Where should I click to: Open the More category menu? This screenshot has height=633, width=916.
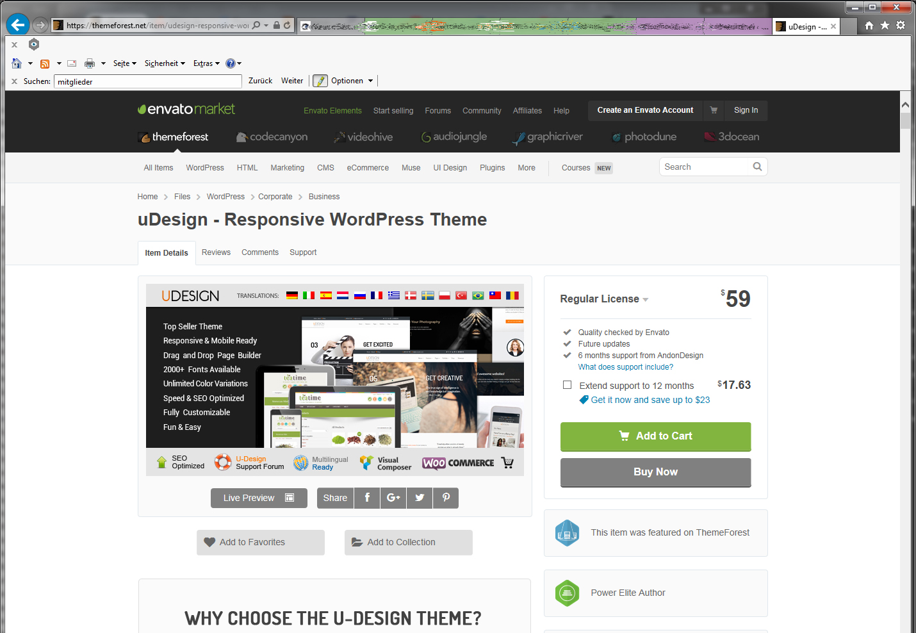click(527, 168)
